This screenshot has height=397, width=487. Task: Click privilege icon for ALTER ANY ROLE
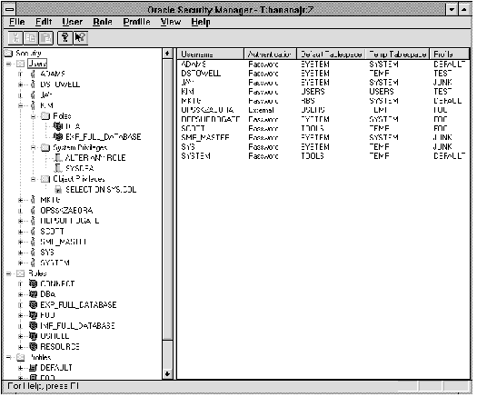tap(58, 158)
